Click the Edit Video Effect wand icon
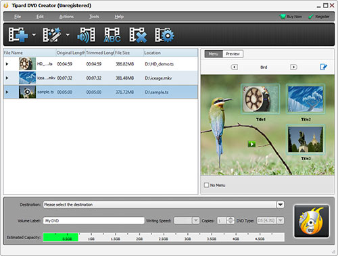This screenshot has height=256, width=338. point(52,34)
